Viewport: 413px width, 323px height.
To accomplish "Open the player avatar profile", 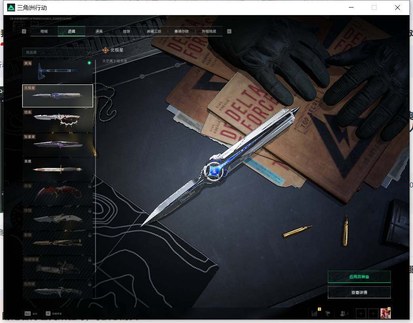I will pos(385,313).
